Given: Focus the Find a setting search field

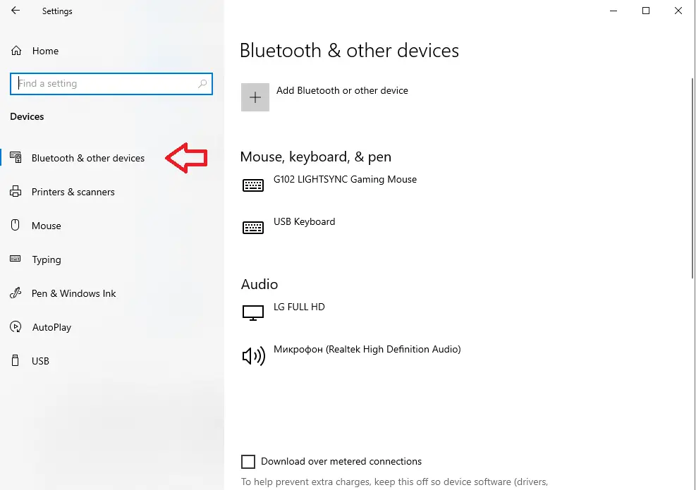Looking at the screenshot, I should tap(111, 84).
